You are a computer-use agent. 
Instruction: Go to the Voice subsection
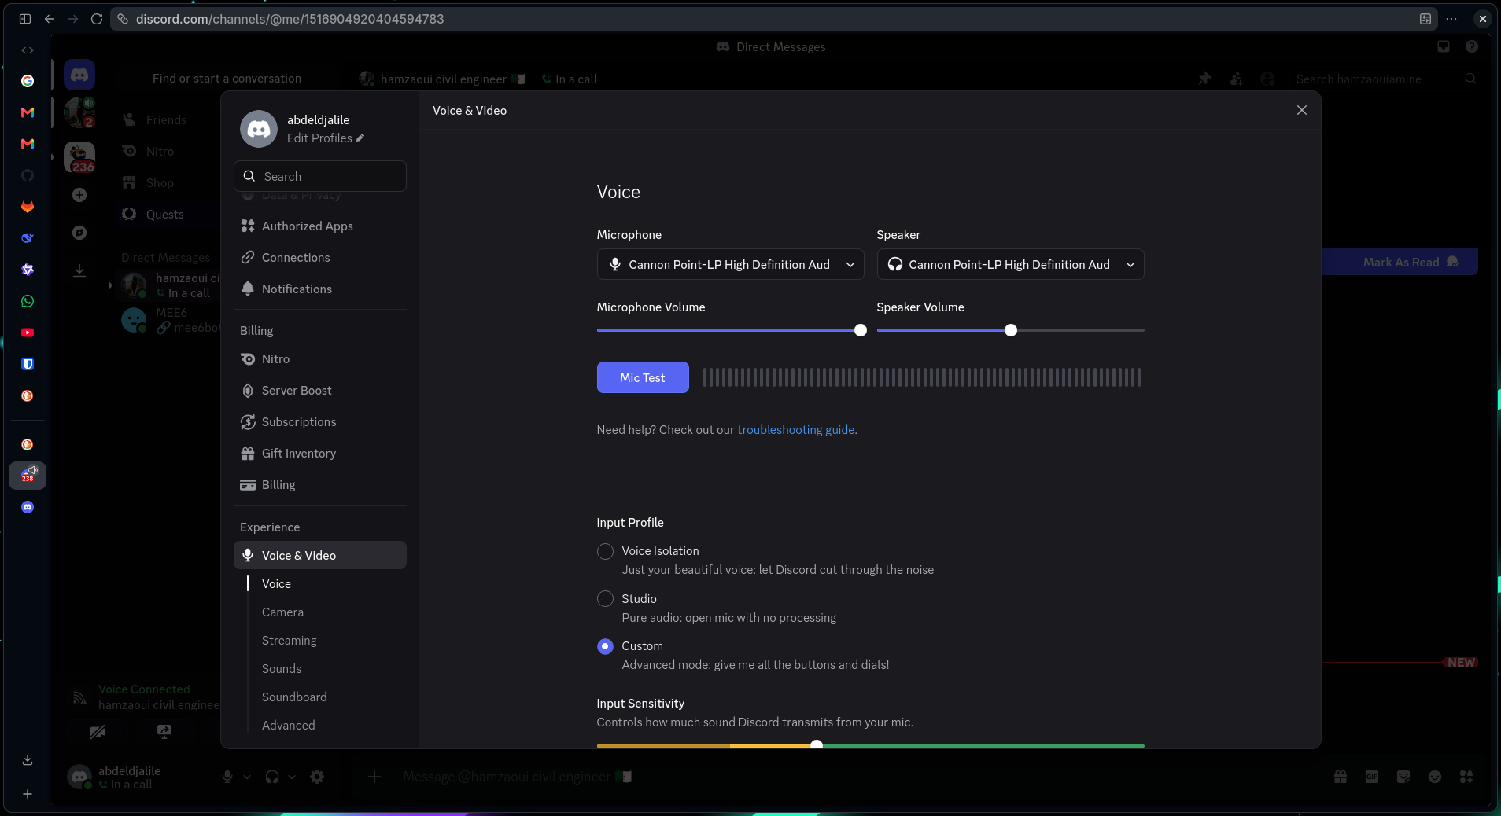click(x=276, y=583)
